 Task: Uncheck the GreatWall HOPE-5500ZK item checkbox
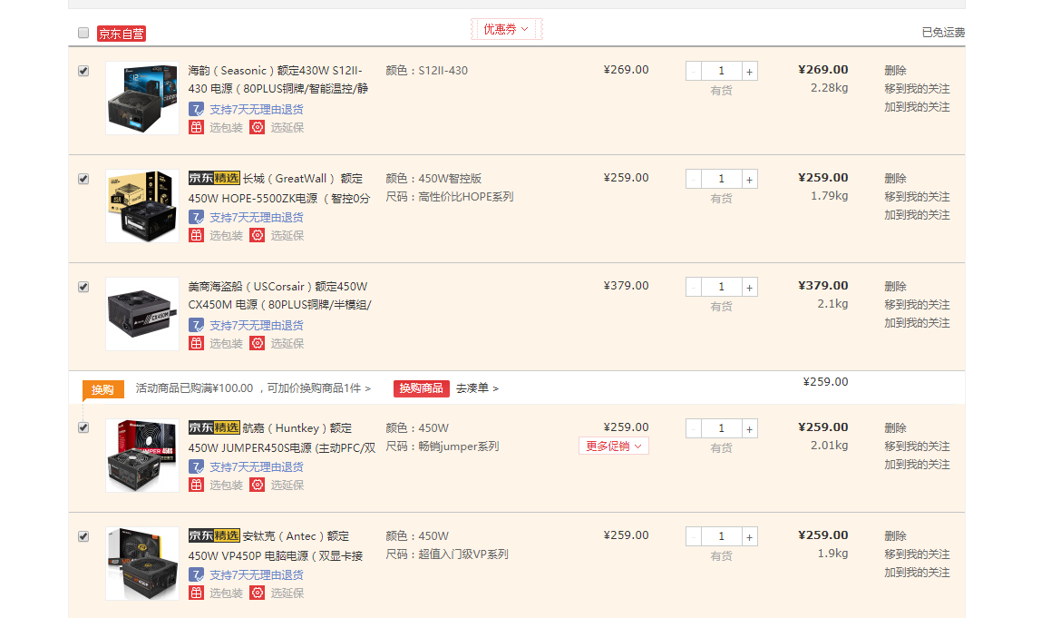(83, 179)
